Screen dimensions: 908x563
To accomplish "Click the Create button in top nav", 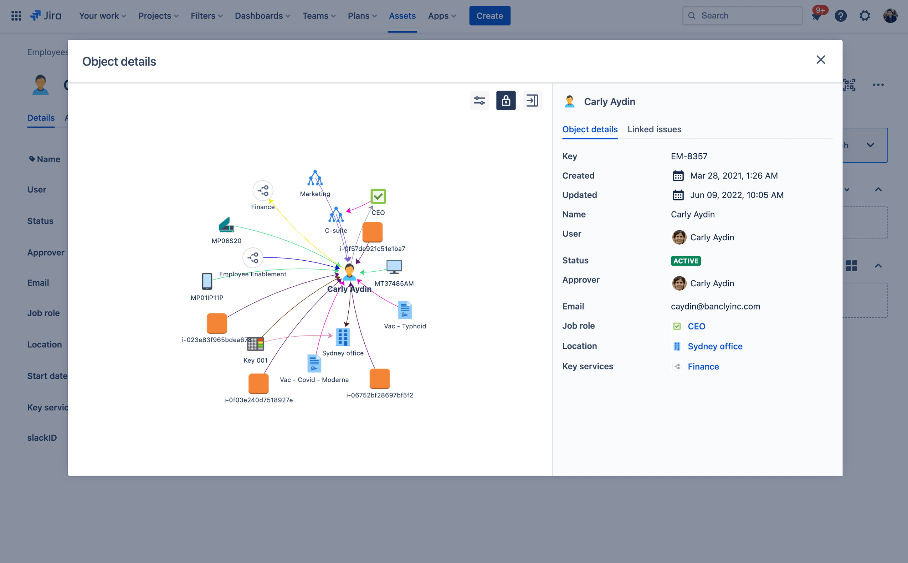I will pyautogui.click(x=490, y=16).
